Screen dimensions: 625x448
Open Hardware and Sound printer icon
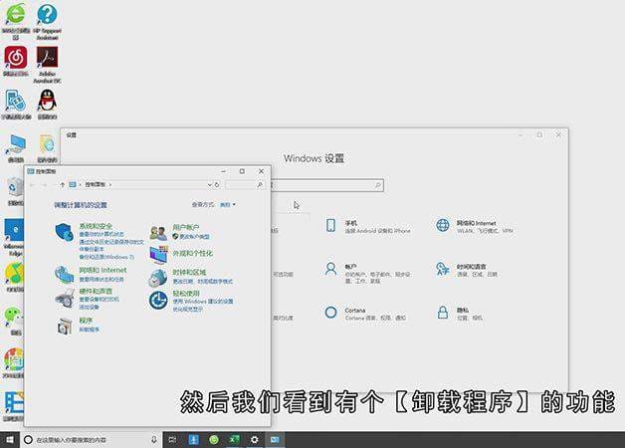click(x=65, y=298)
